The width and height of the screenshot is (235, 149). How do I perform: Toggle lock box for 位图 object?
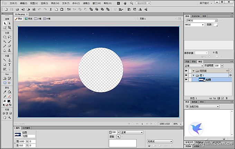[x=190, y=80]
